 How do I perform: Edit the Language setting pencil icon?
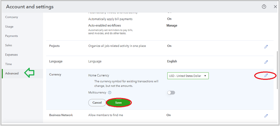coord(266,62)
